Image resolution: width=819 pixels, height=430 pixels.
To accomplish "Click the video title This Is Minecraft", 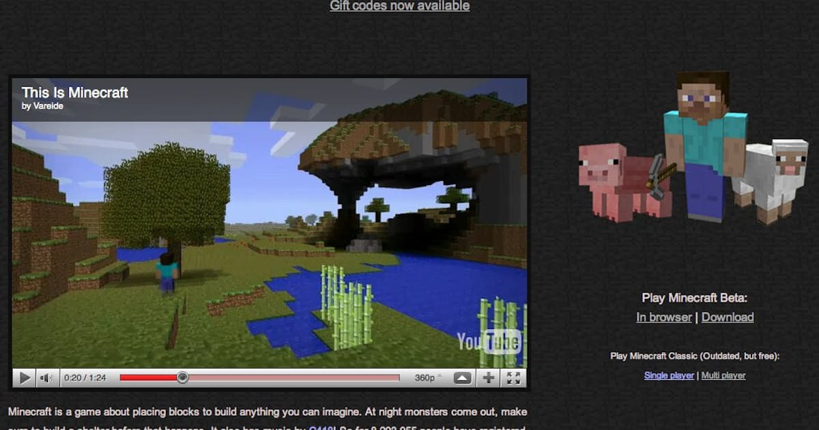I will (x=74, y=93).
